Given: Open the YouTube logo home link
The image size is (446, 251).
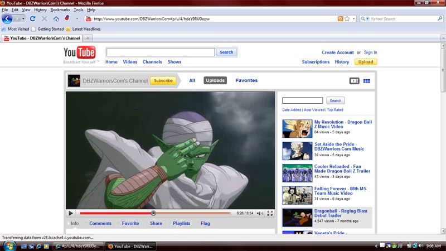Looking at the screenshot, I should [80, 52].
